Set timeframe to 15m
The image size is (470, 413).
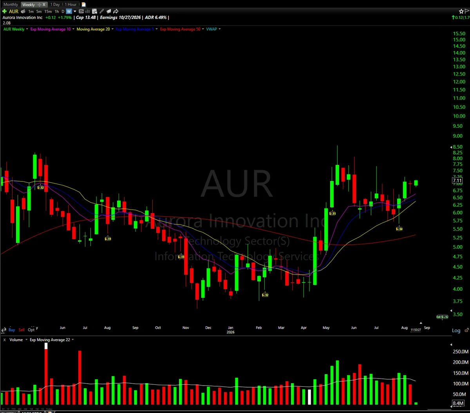point(48,11)
